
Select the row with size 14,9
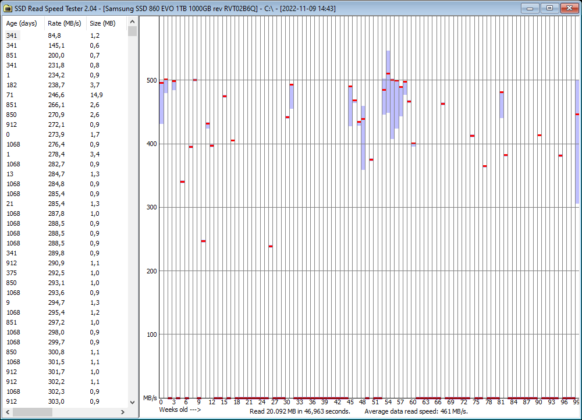65,95
